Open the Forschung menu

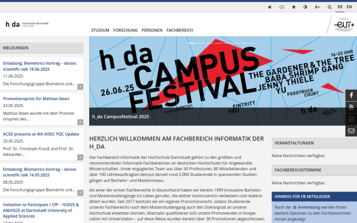tap(126, 30)
